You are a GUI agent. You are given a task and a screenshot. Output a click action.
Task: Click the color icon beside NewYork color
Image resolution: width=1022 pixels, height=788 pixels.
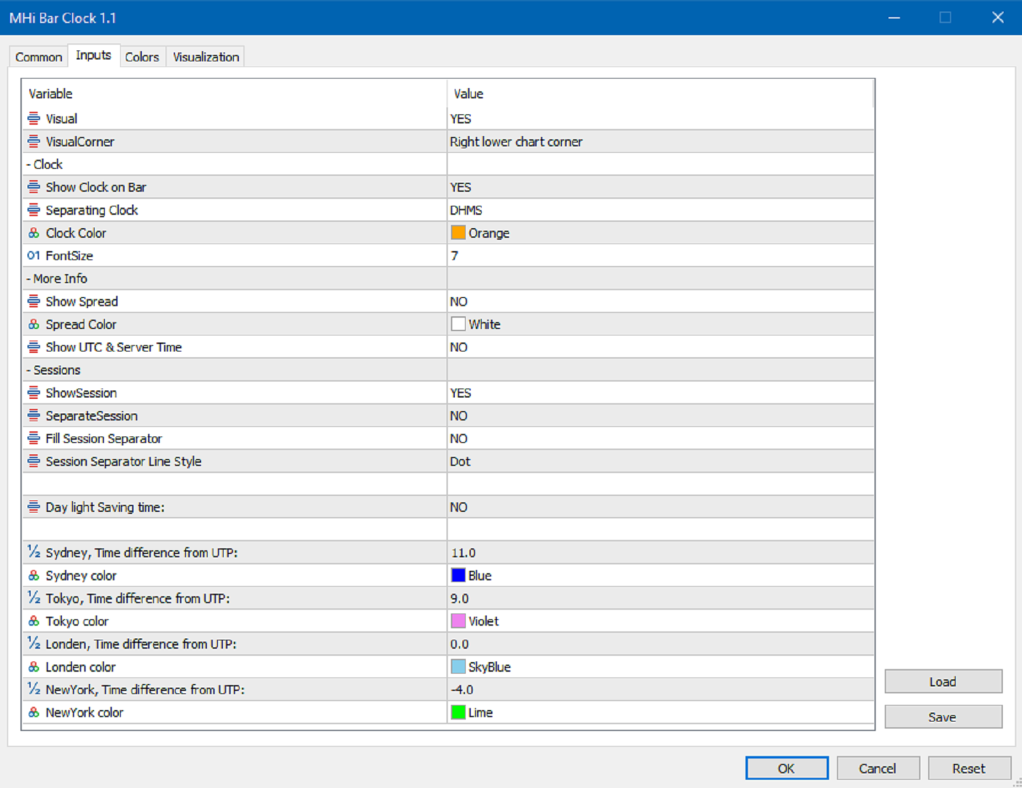(x=34, y=713)
